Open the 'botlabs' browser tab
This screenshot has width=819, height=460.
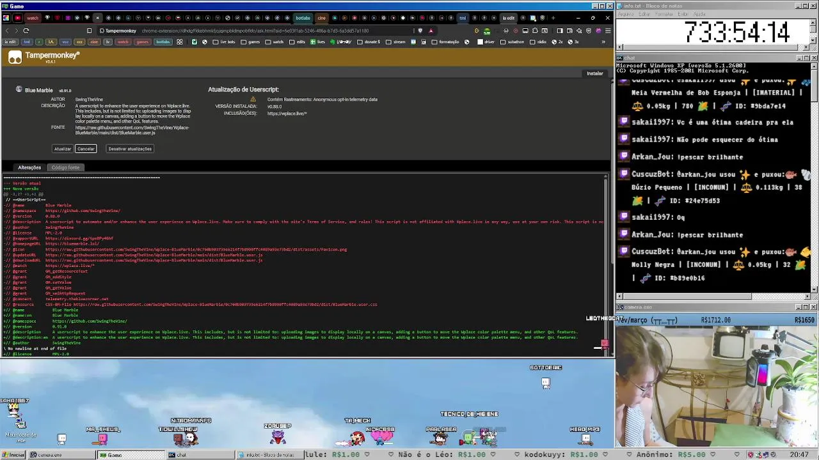(303, 18)
